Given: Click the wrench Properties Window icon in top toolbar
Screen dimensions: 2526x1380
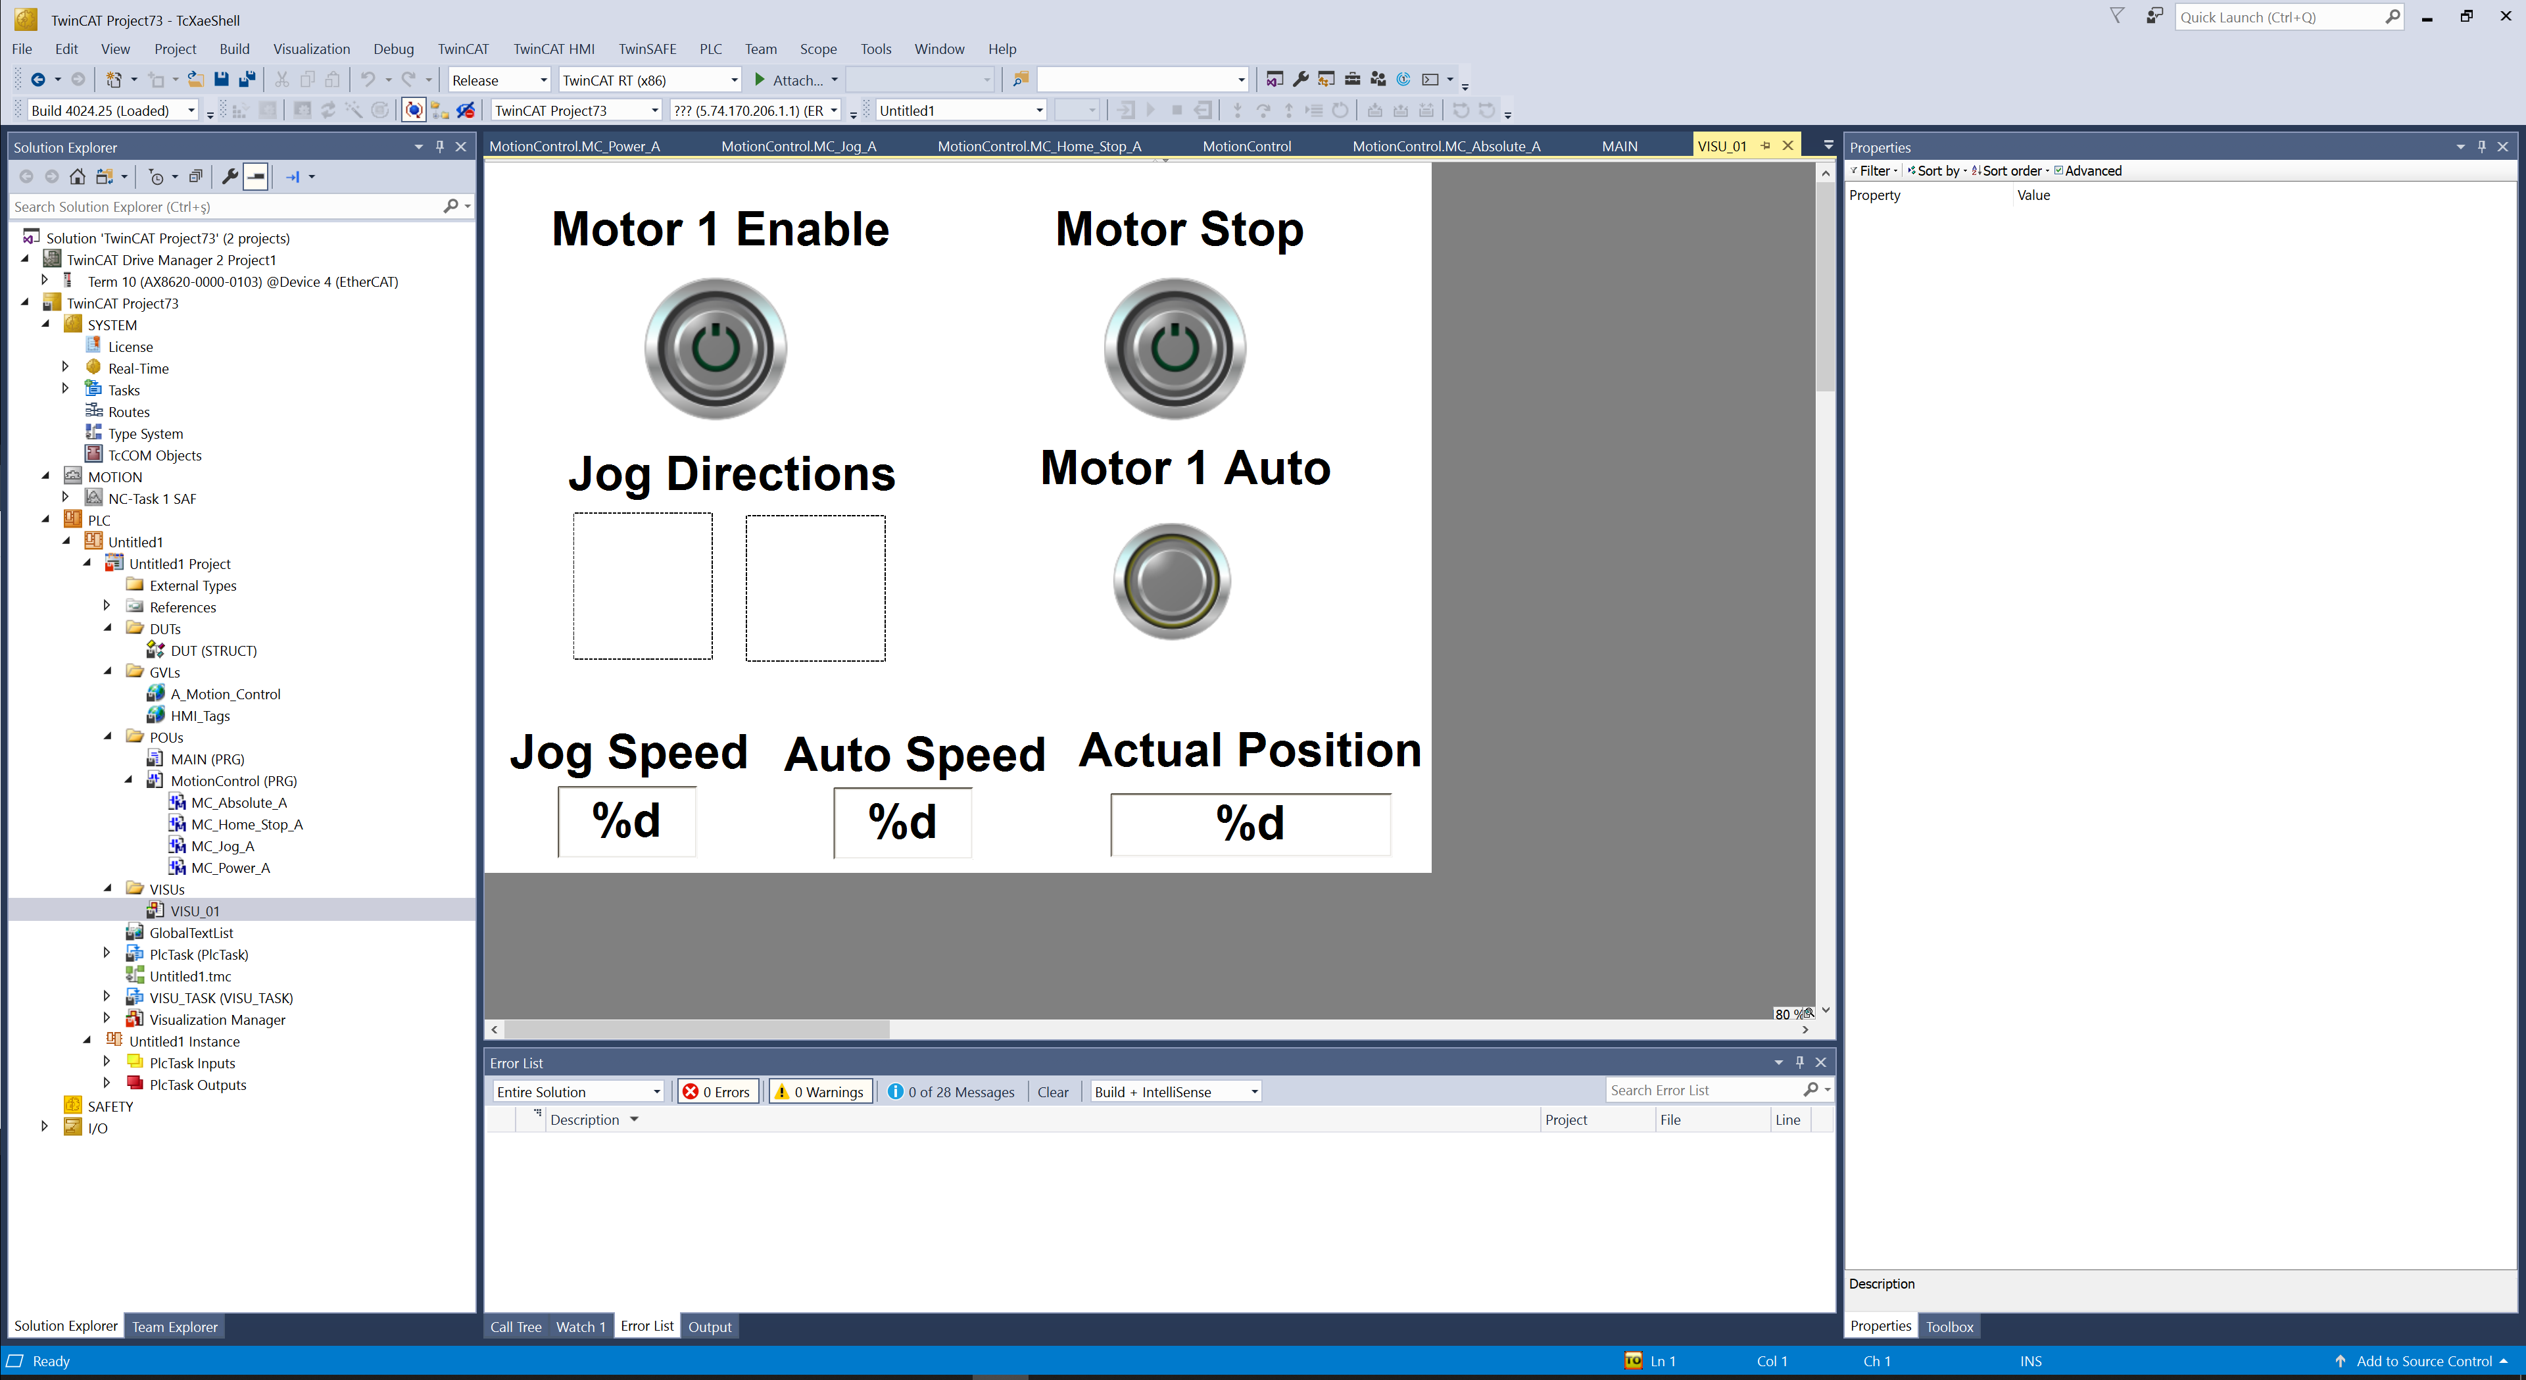Looking at the screenshot, I should point(1301,80).
